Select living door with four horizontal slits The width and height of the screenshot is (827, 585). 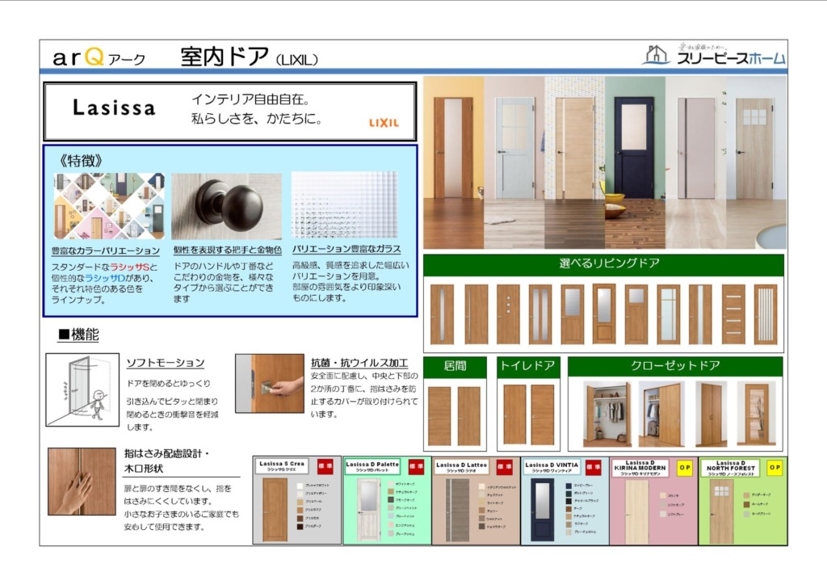[x=733, y=314]
